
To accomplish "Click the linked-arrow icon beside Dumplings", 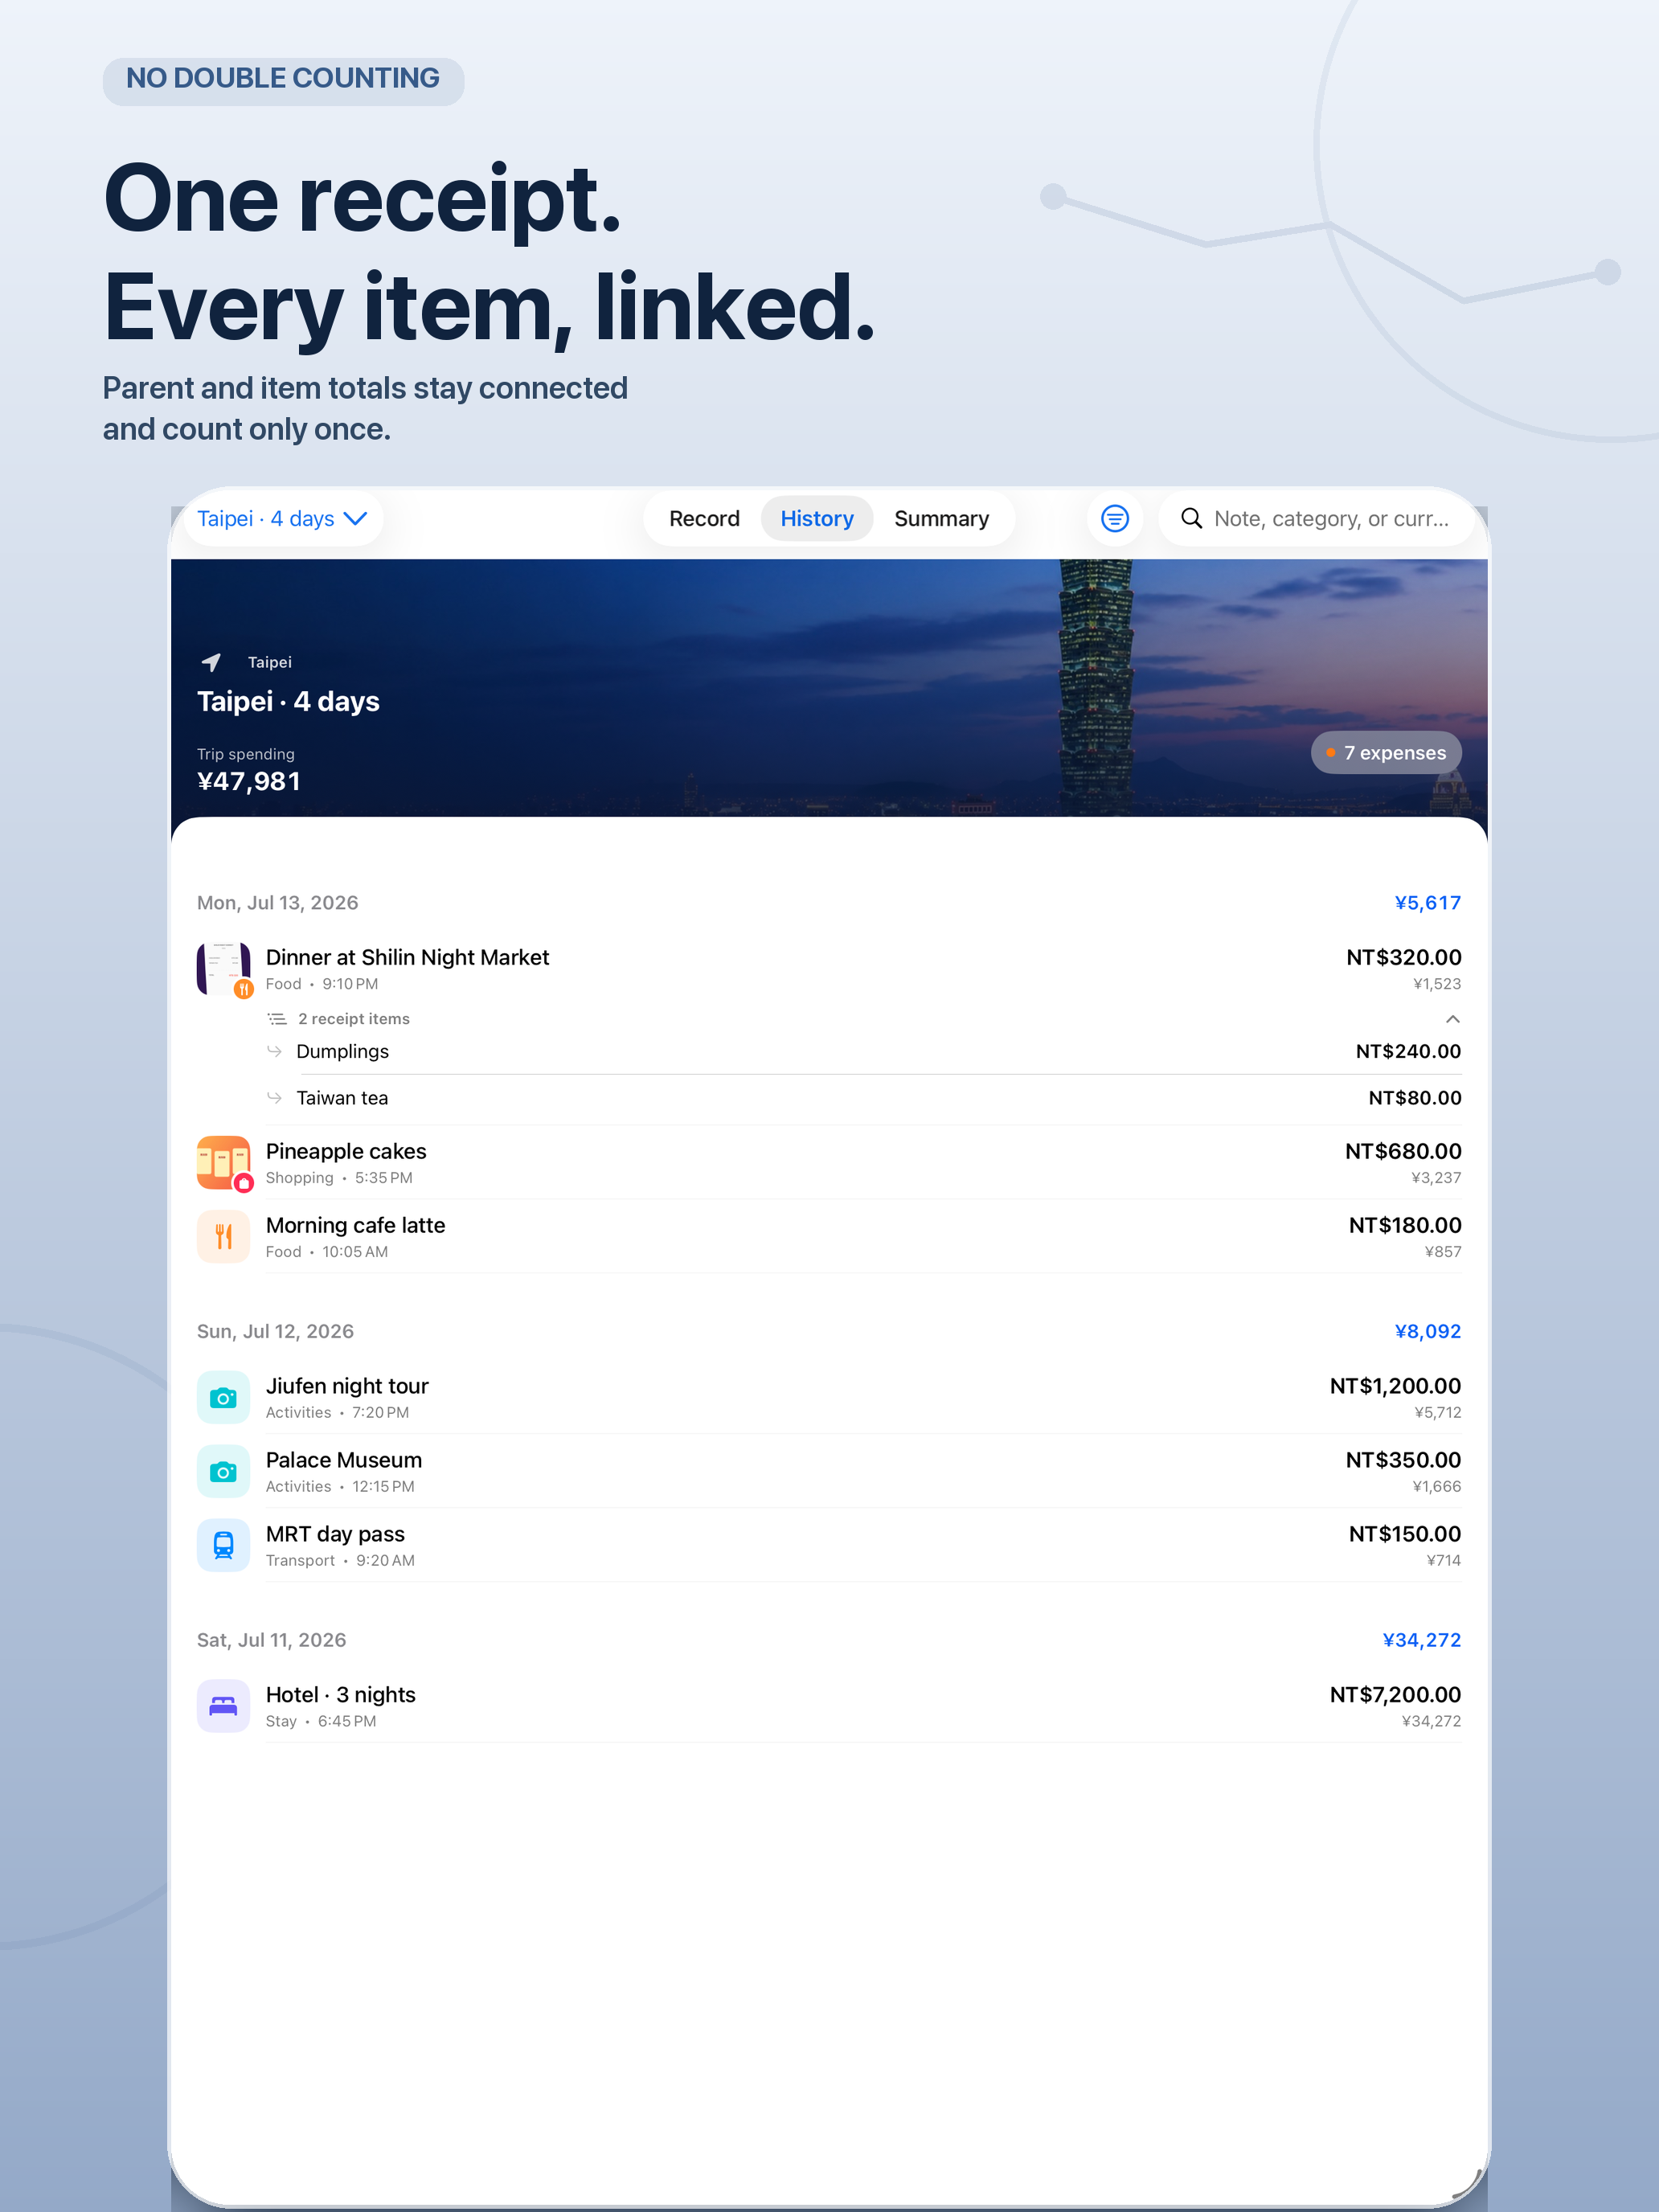I will pyautogui.click(x=274, y=1051).
